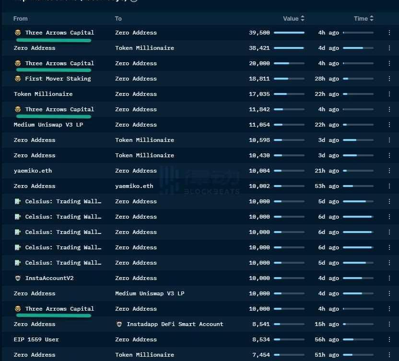Open more options for the EIP 1559 User row
This screenshot has height=361, width=399.
[389, 339]
